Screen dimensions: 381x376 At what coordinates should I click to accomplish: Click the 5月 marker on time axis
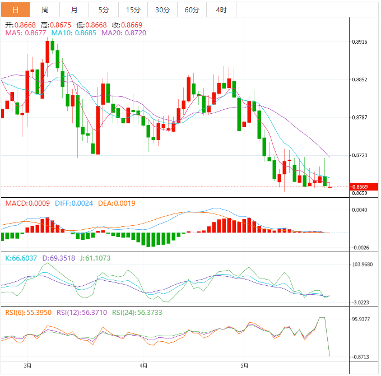click(x=243, y=366)
